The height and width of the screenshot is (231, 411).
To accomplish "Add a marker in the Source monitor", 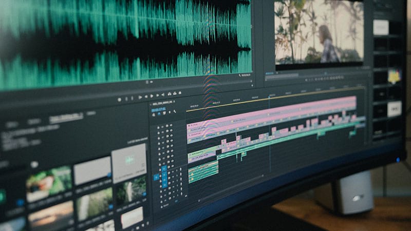I will (x=120, y=100).
